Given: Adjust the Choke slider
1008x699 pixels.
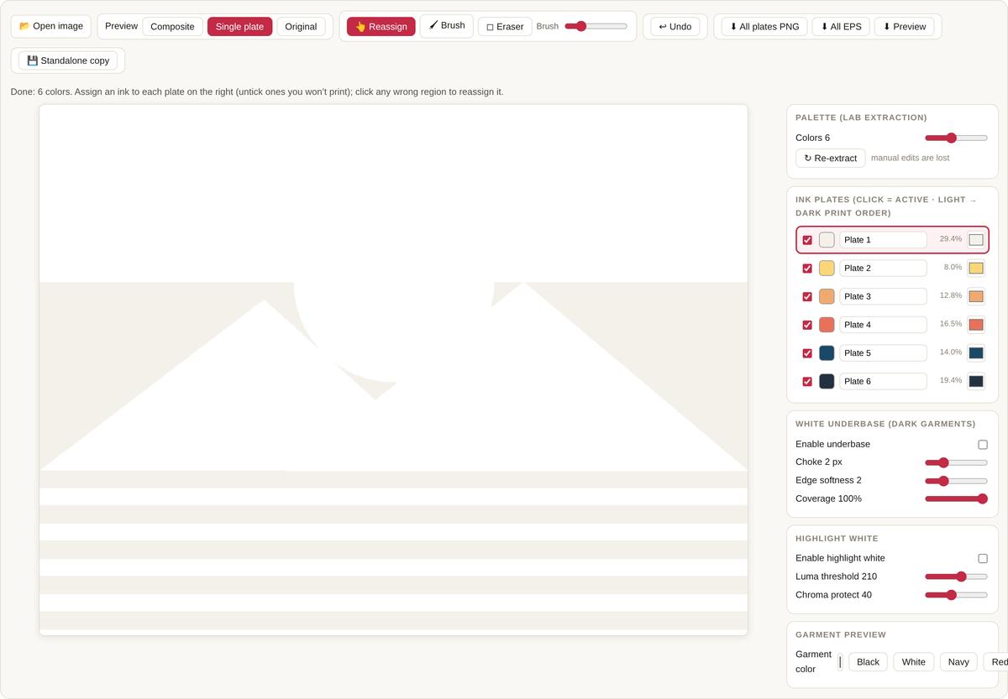Looking at the screenshot, I should tap(956, 462).
